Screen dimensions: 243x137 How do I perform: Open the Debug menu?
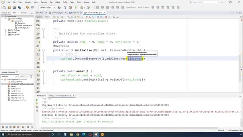click(58, 2)
